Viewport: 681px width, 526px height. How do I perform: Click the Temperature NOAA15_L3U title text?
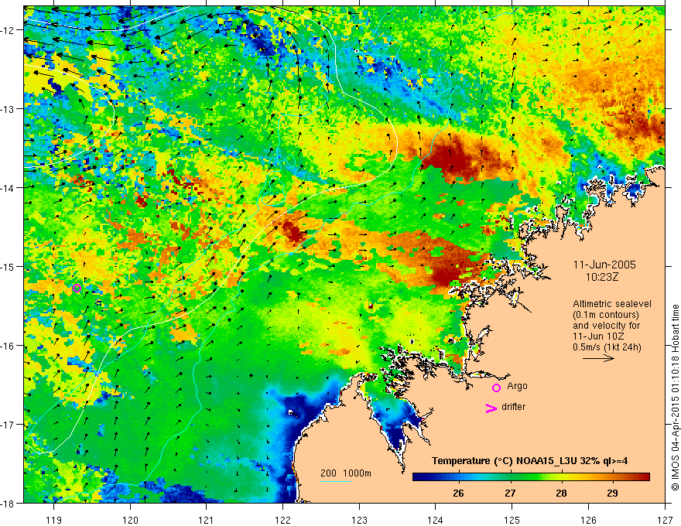click(x=529, y=461)
